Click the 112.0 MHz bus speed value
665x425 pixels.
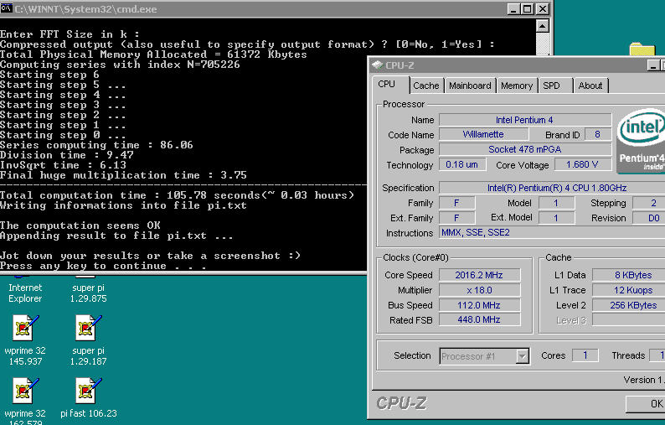click(479, 305)
